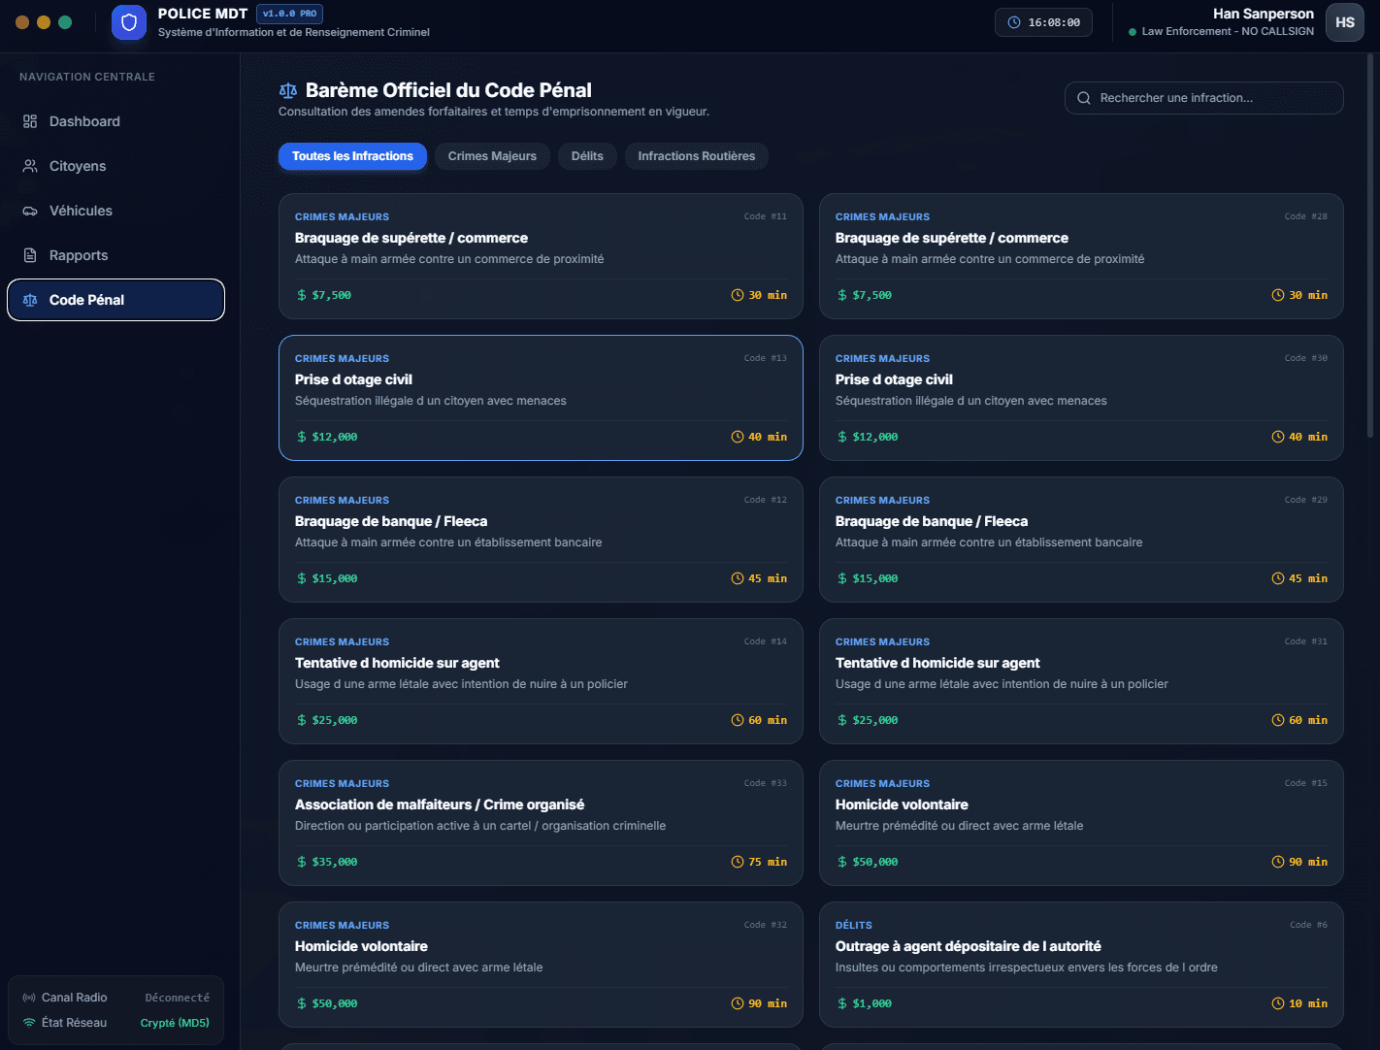Click the 75 min prison time value
The image size is (1380, 1050).
tap(768, 862)
